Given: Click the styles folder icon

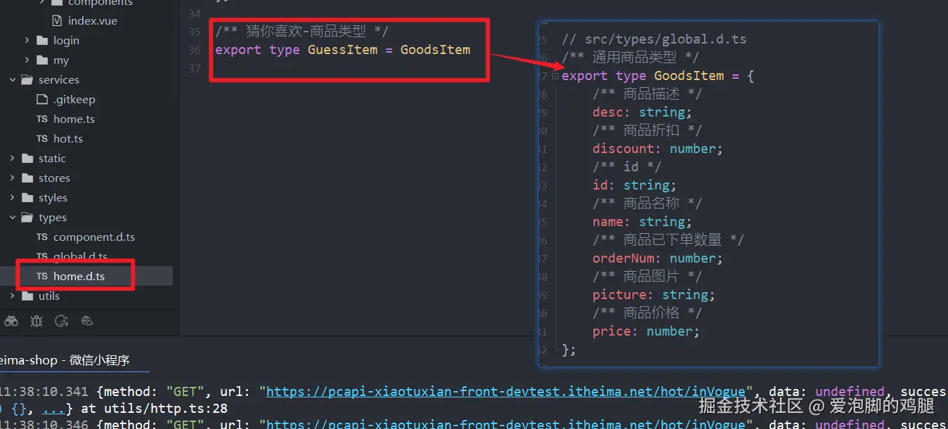Looking at the screenshot, I should (27, 198).
